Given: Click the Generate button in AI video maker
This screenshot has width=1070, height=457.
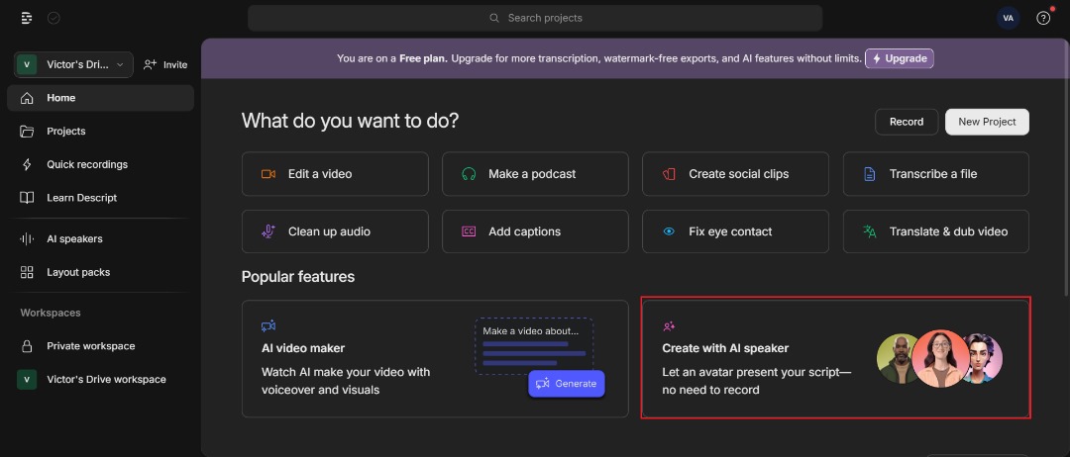Looking at the screenshot, I should point(567,384).
